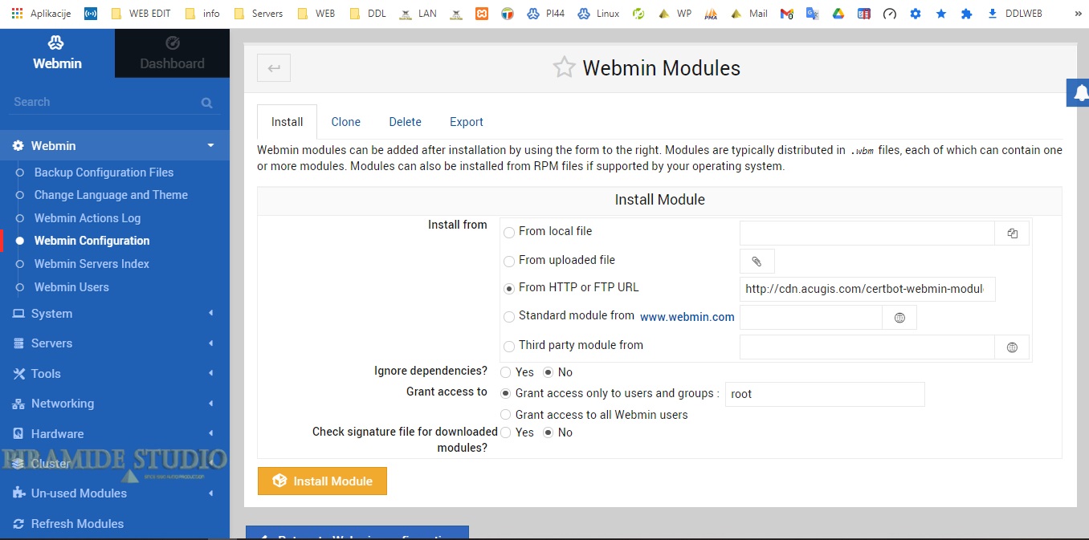Open the green swirl bookmark icon
This screenshot has height=540, width=1089.
tap(638, 14)
